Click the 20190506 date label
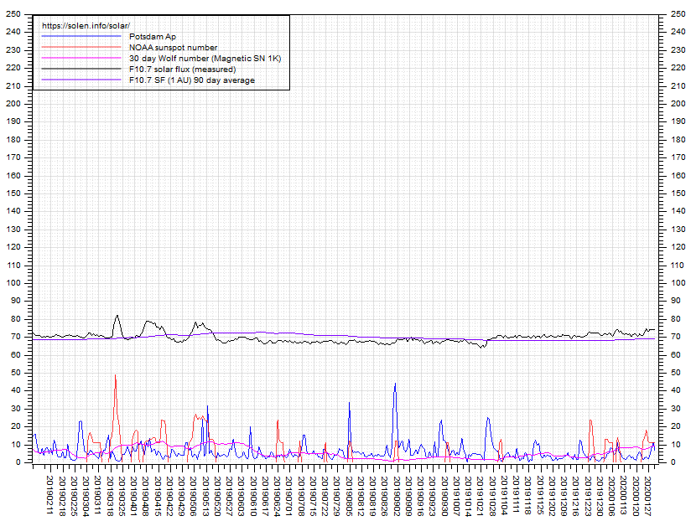Viewport: 691px width, 521px height. (x=193, y=495)
